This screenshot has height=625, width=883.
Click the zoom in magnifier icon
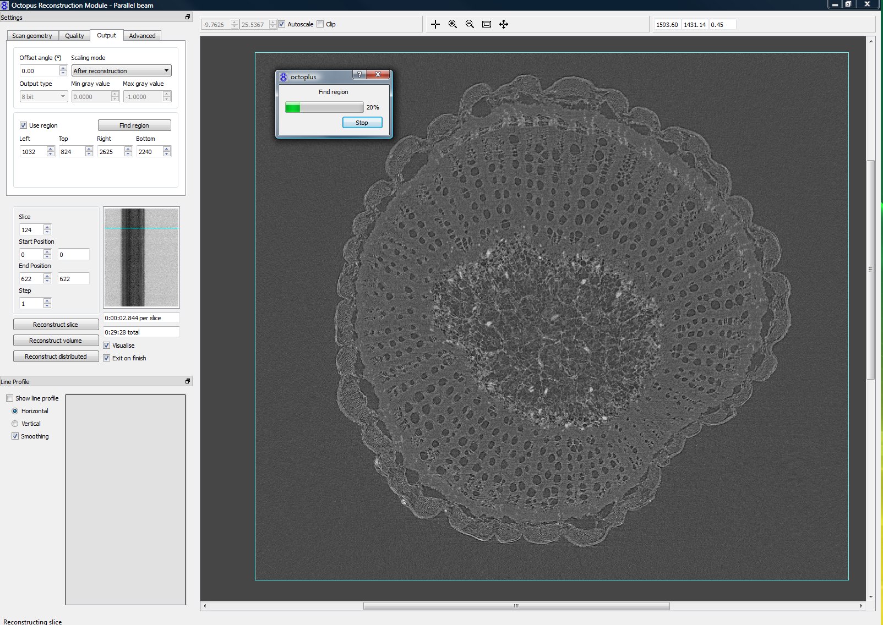point(453,24)
